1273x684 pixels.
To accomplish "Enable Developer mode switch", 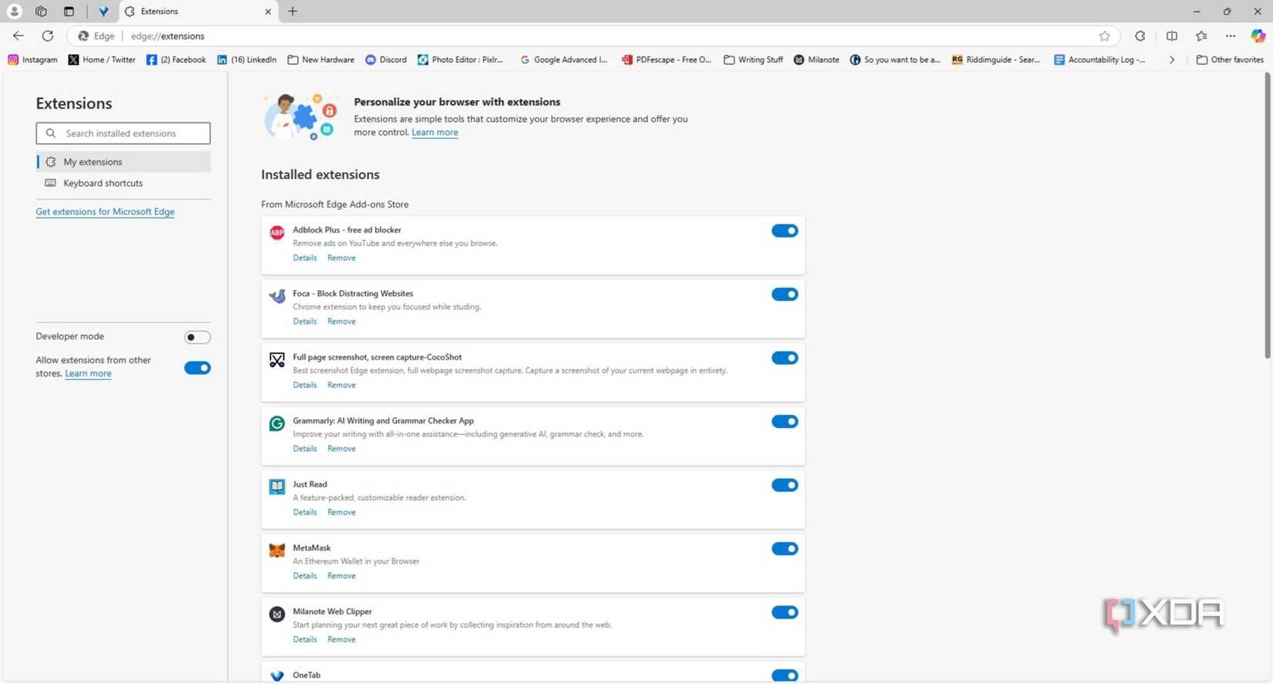I will tap(198, 337).
